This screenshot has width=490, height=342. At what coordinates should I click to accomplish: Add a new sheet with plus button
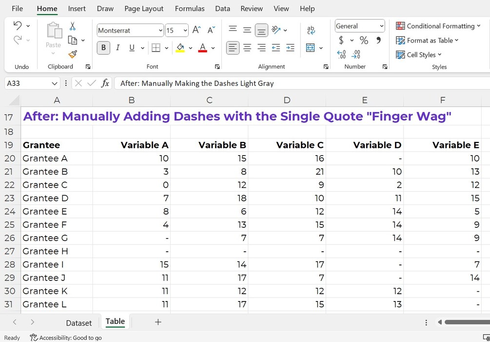click(x=158, y=322)
